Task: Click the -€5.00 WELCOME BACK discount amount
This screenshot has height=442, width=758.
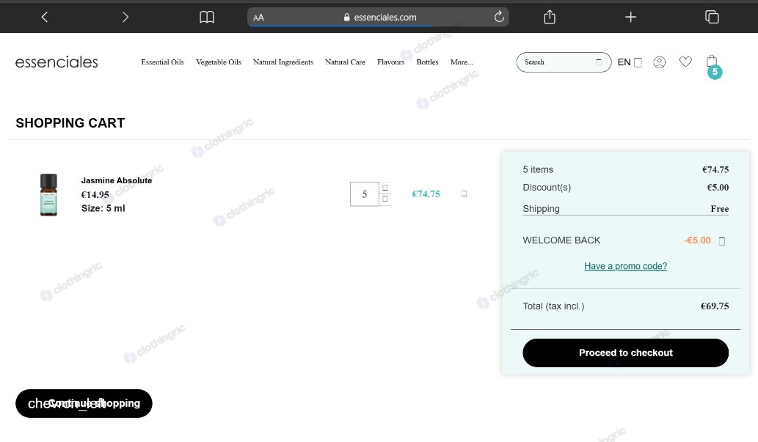Action: click(697, 240)
